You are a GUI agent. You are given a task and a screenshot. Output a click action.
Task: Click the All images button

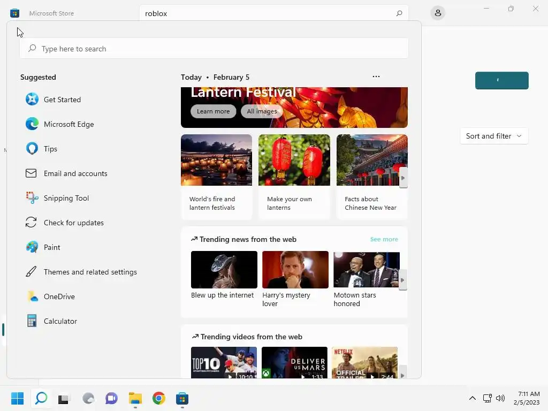point(262,111)
